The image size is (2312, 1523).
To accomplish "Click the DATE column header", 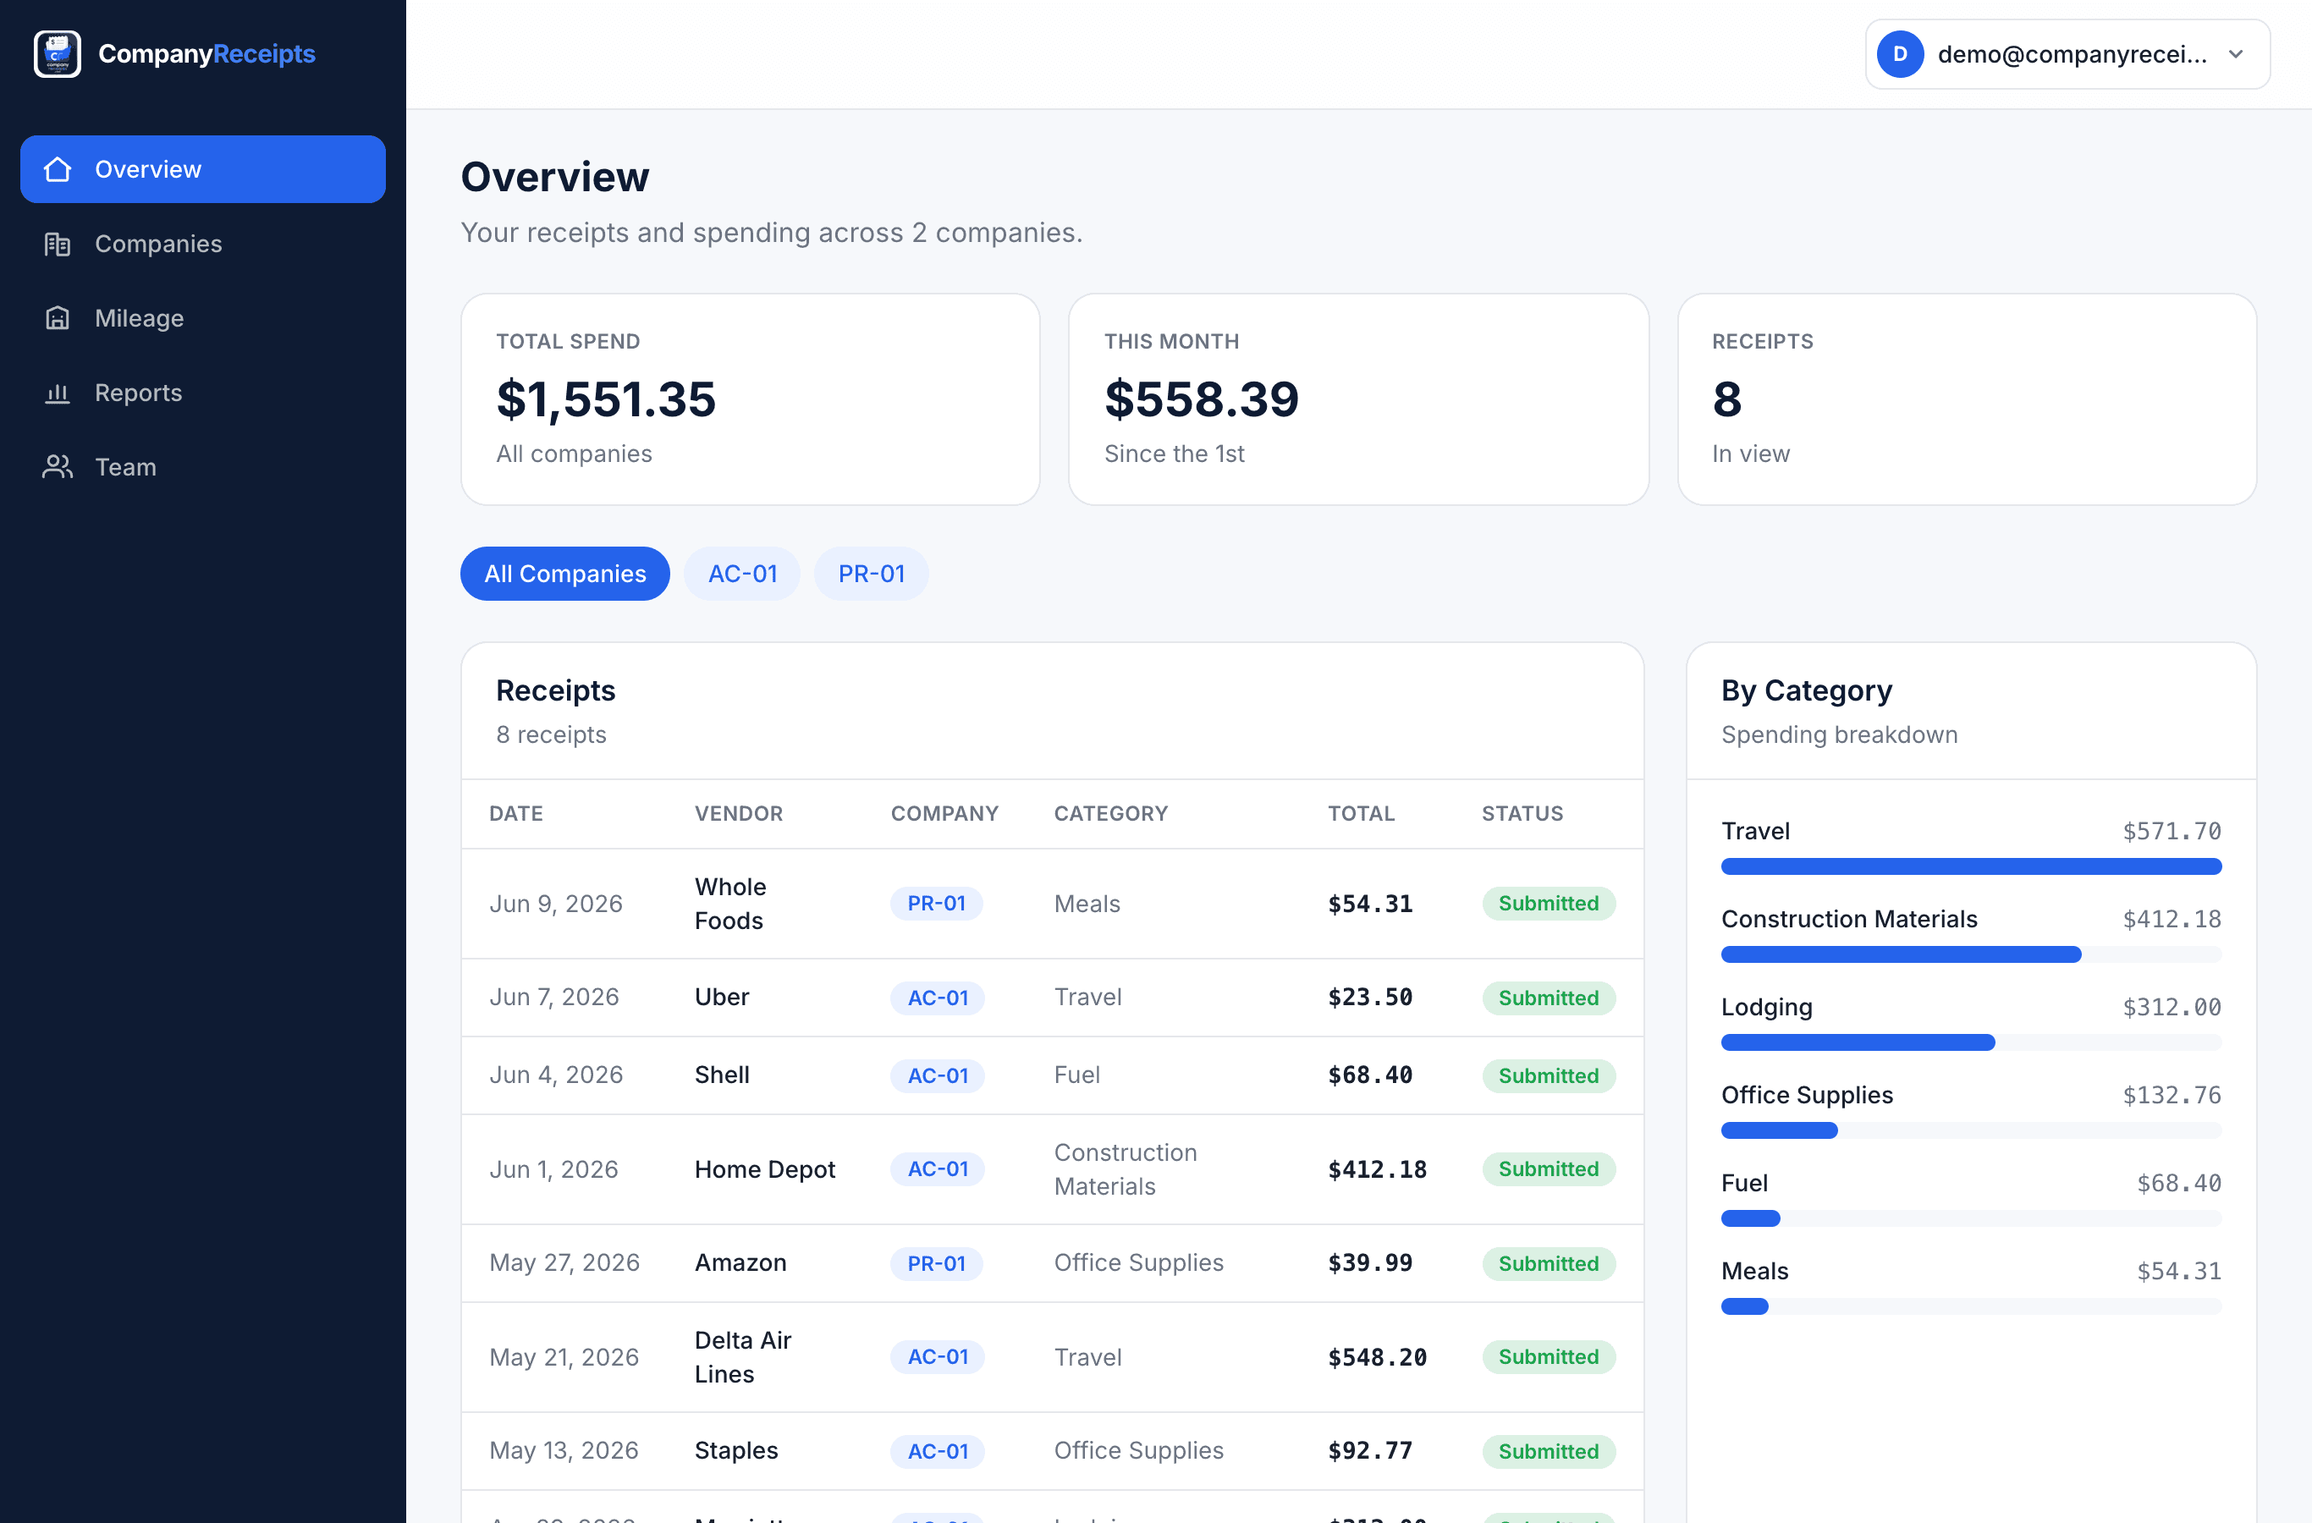I will click(516, 814).
